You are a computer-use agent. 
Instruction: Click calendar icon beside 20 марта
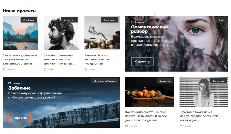pos(10,83)
